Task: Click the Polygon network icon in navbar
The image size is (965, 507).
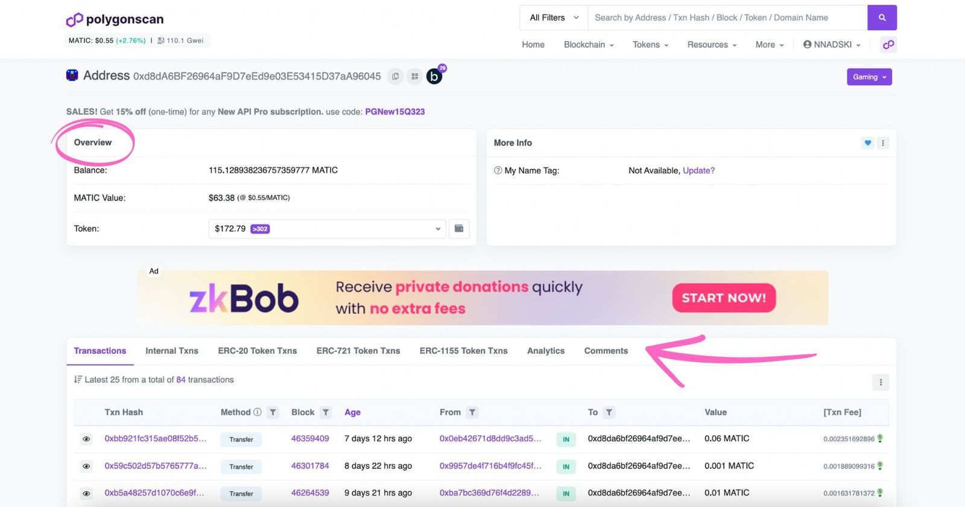Action: [x=888, y=45]
